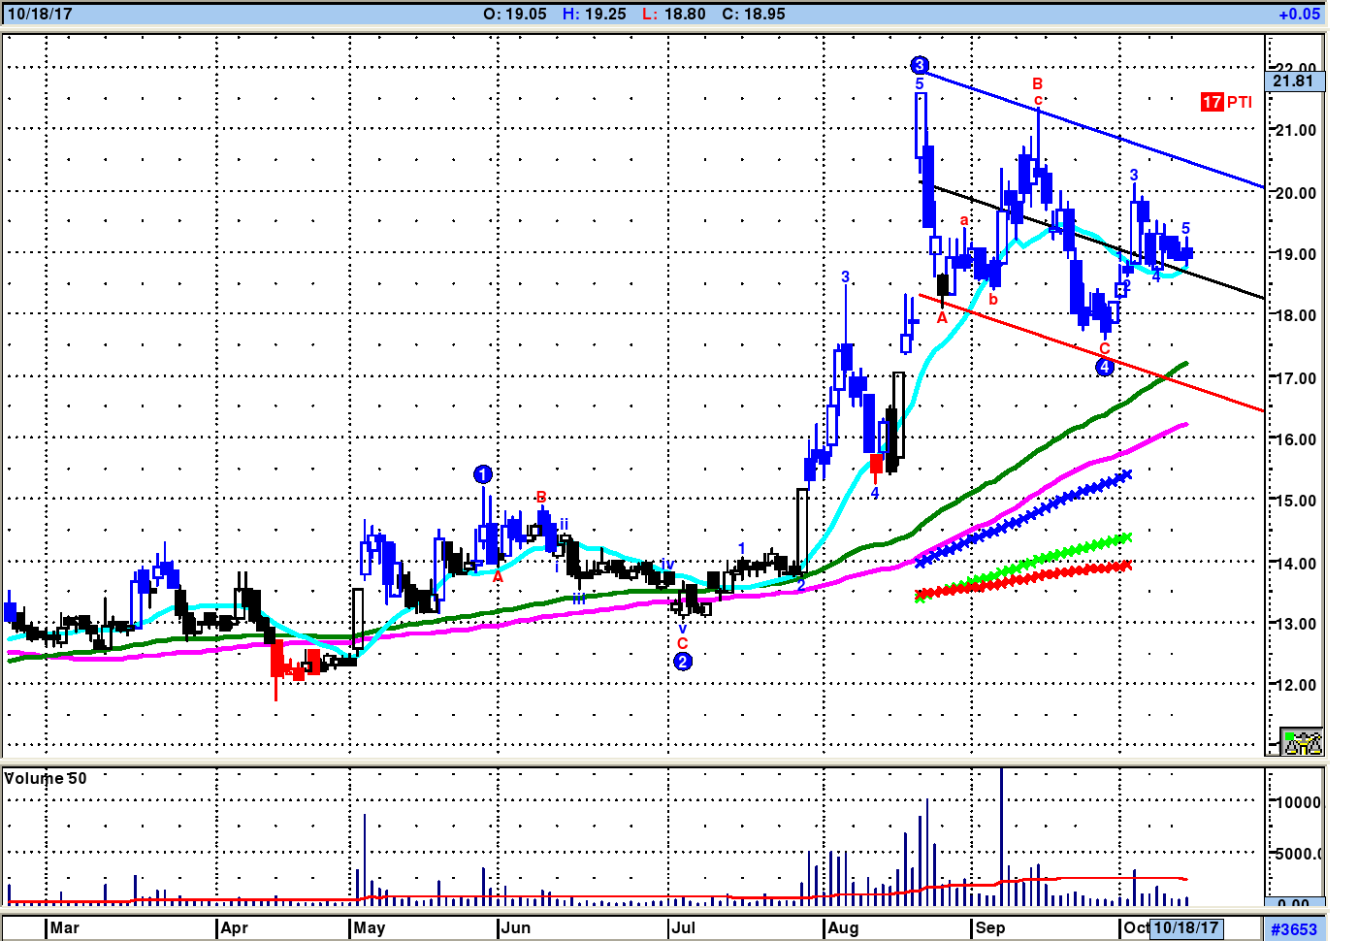Click the Aug month label on time axis
1358x941 pixels.
[843, 928]
